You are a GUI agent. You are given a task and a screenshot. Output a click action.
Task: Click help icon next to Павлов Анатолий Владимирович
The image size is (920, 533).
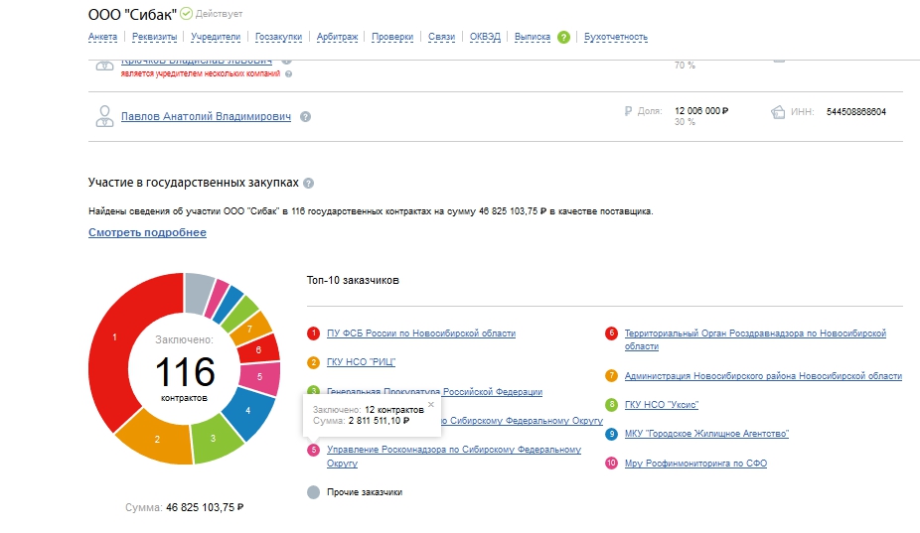pos(305,117)
